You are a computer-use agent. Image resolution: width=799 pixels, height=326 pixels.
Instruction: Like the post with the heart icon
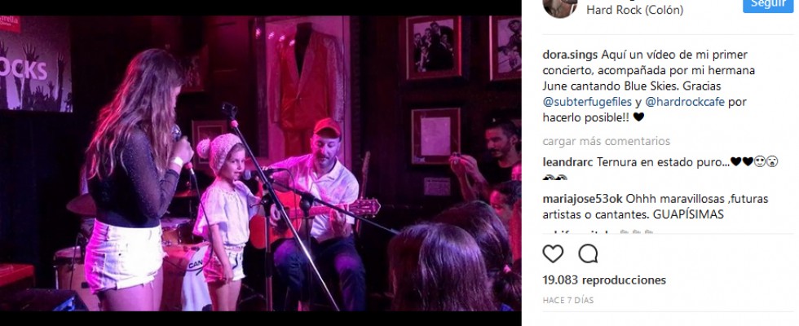(x=553, y=253)
